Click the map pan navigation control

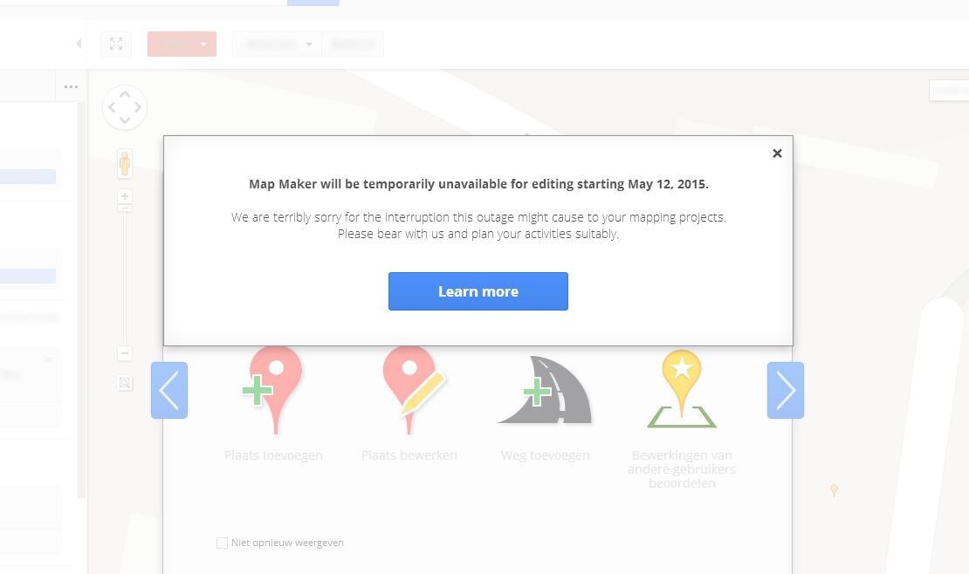(x=125, y=107)
